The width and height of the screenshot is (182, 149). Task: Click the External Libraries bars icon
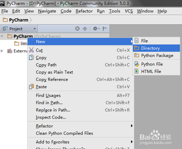10,51
